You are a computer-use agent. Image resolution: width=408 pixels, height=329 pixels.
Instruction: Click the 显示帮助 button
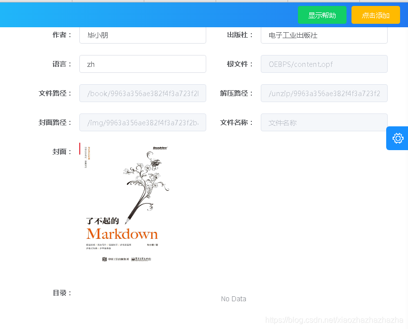pyautogui.click(x=322, y=15)
